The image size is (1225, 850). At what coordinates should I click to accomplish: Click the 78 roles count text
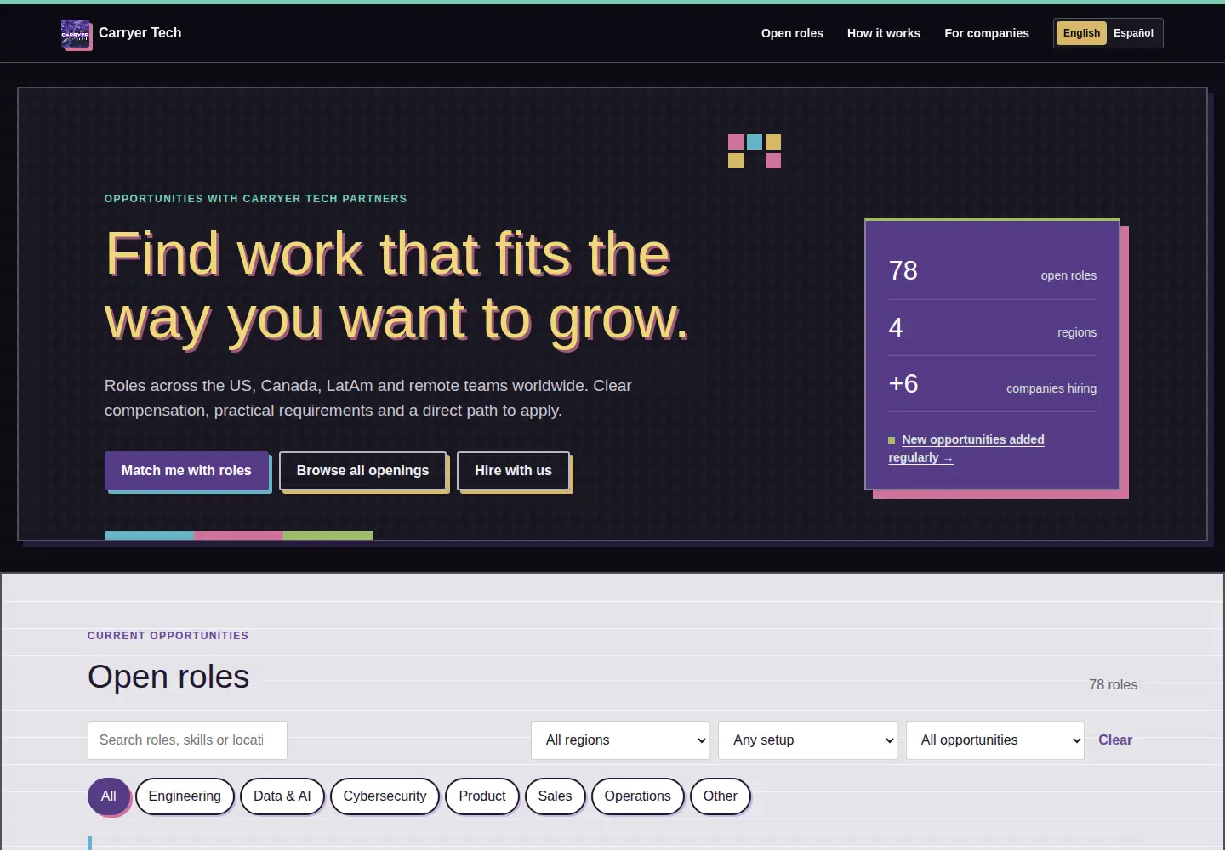(1113, 685)
